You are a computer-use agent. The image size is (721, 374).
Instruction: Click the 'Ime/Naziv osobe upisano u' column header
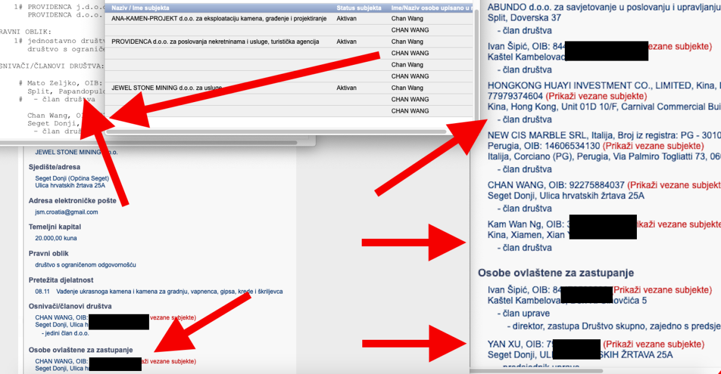point(431,8)
